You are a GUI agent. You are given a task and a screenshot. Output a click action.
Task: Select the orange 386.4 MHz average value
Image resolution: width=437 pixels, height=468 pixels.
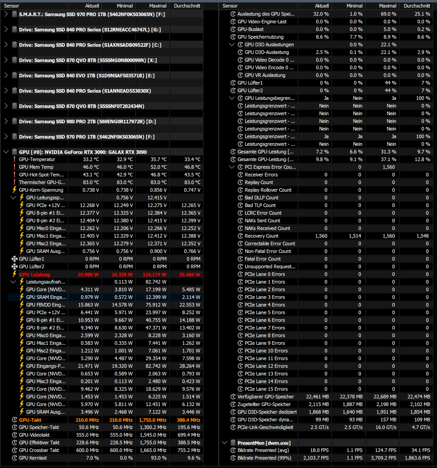pyautogui.click(x=189, y=420)
